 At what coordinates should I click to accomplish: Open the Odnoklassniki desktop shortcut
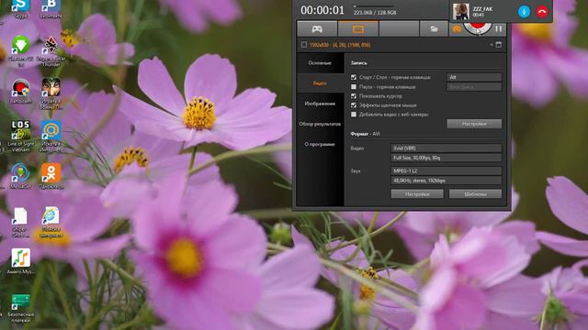(51, 176)
